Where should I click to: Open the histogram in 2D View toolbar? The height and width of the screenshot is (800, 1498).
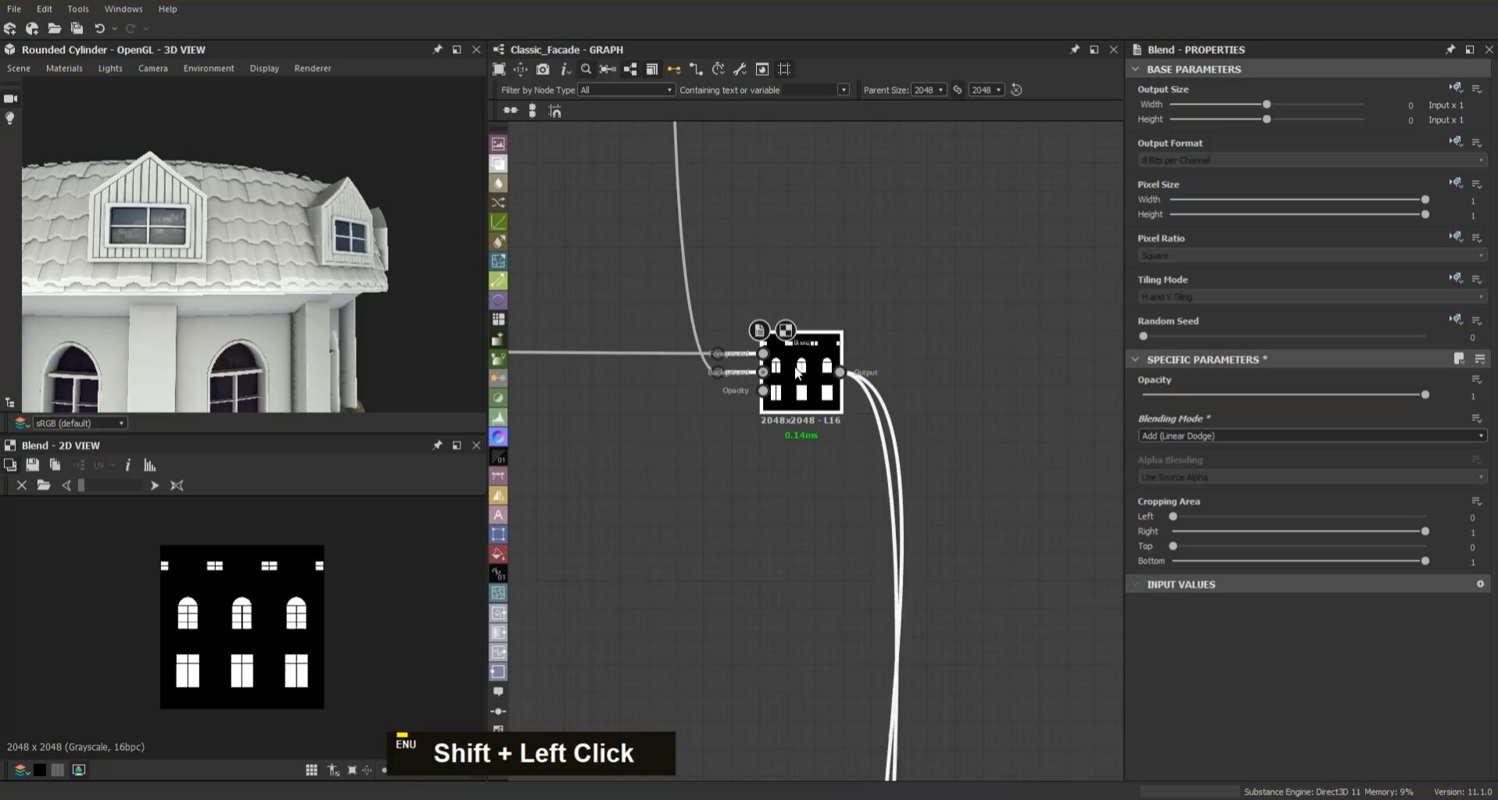pyautogui.click(x=150, y=466)
